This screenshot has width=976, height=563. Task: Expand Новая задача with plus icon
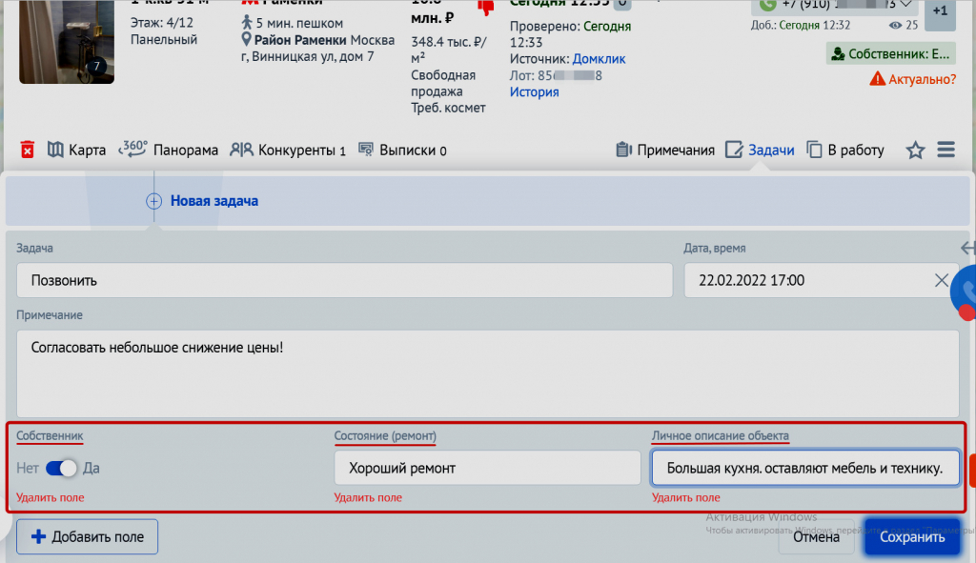click(153, 201)
